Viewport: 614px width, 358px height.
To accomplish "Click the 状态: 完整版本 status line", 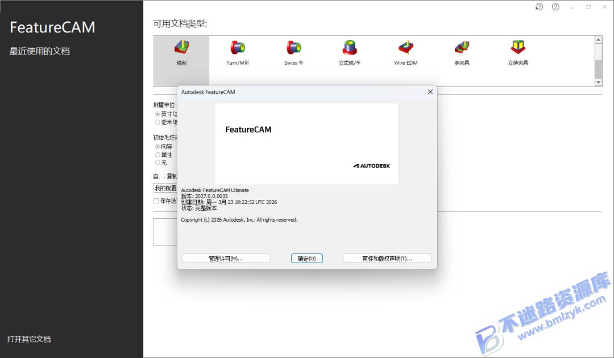I will click(x=199, y=208).
